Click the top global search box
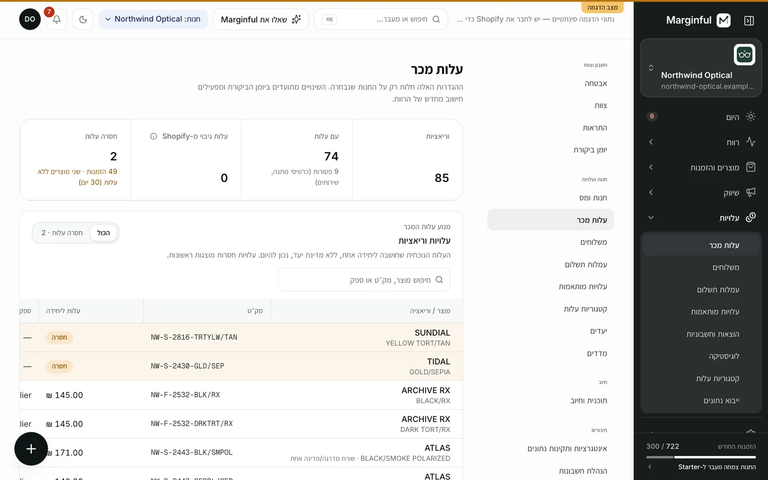The height and width of the screenshot is (480, 768). 381,19
